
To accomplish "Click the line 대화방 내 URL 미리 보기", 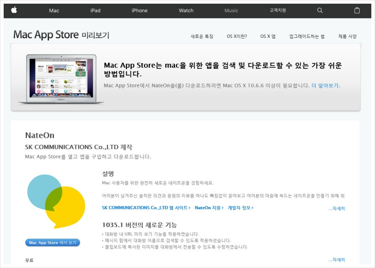I will pos(150,234).
